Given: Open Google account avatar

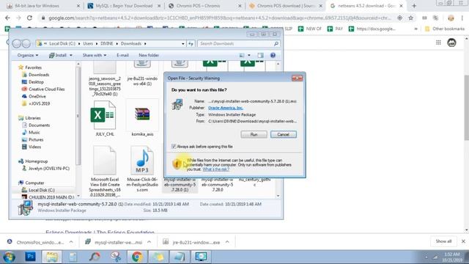Looking at the screenshot, I should point(451,43).
